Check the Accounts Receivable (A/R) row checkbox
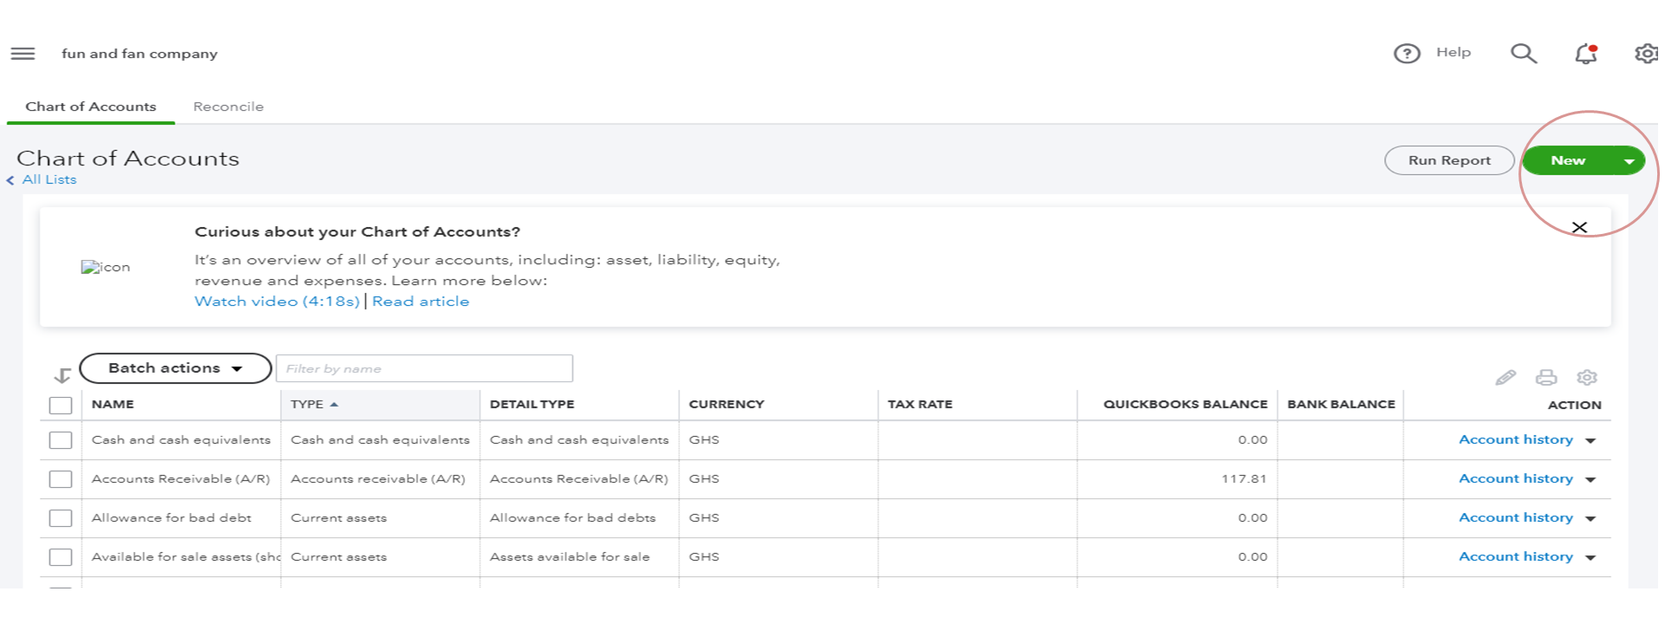Viewport: 1665px width, 624px height. (61, 479)
